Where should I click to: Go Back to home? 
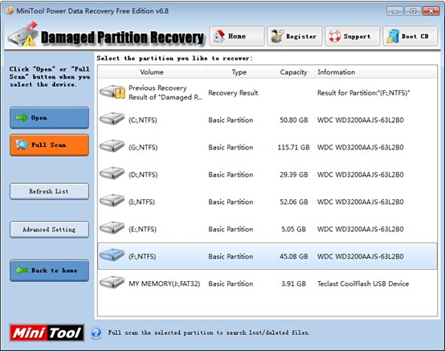click(49, 271)
